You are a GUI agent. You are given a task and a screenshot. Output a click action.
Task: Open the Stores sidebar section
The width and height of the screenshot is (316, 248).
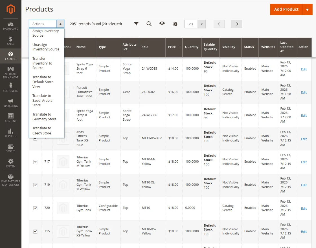point(11,149)
